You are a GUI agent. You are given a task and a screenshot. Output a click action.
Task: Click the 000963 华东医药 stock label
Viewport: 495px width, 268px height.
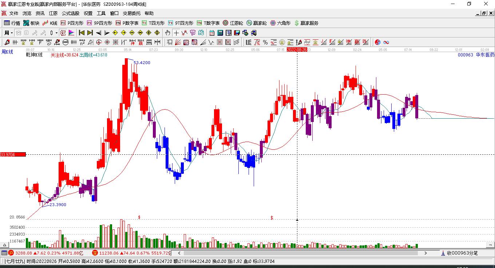tap(476, 55)
